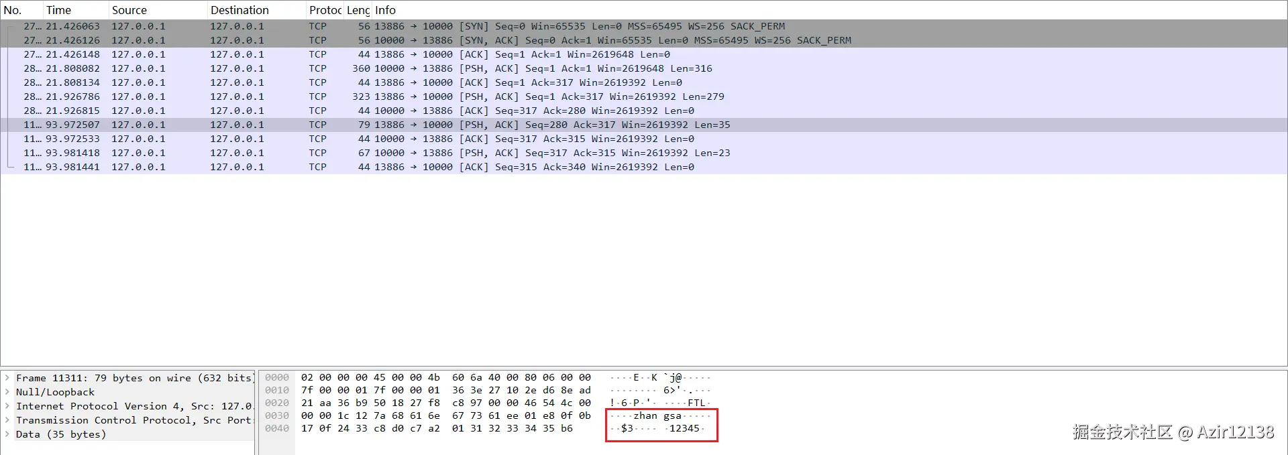Select the packet with Len=316
This screenshot has height=455, width=1288.
644,68
